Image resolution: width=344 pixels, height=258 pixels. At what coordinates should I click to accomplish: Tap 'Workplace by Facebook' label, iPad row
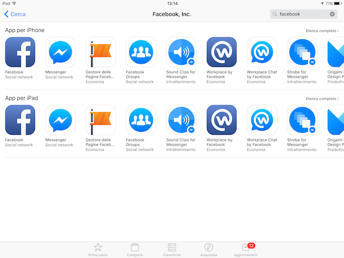pos(219,143)
